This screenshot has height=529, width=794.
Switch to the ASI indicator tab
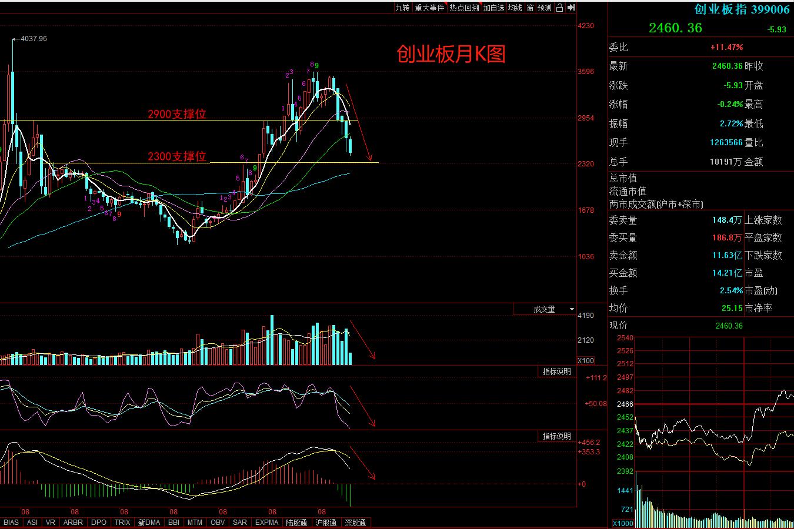coord(32,523)
